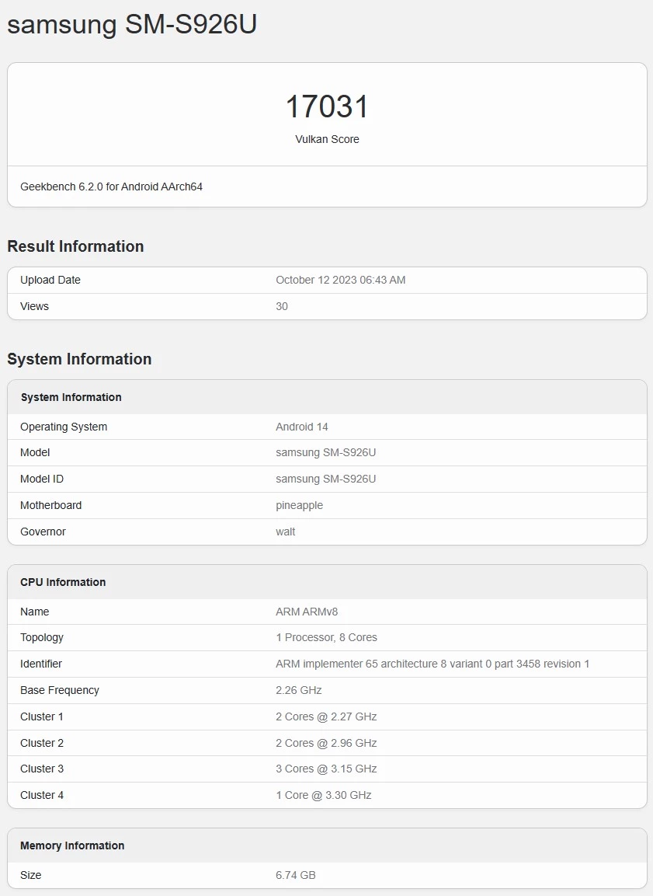Screen dimensions: 653x896
Task: Click the Model ID row value
Action: pos(326,479)
